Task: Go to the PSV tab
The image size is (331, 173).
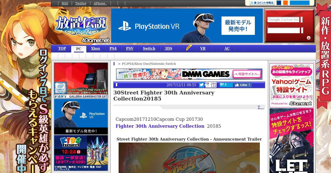Action: click(x=130, y=49)
